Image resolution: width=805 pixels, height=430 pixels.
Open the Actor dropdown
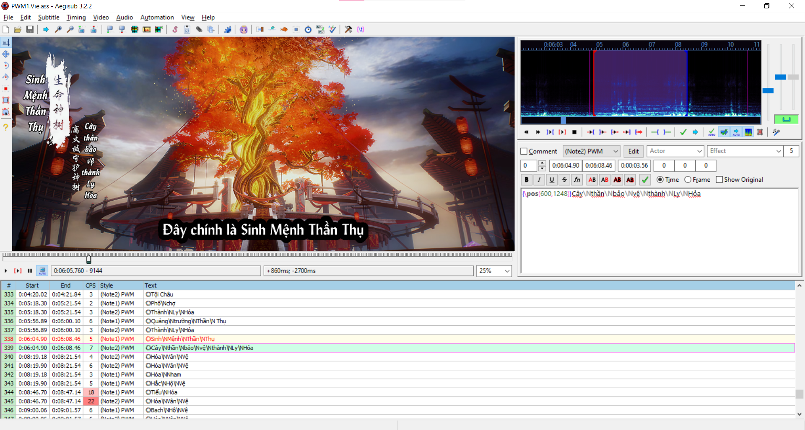coord(675,151)
